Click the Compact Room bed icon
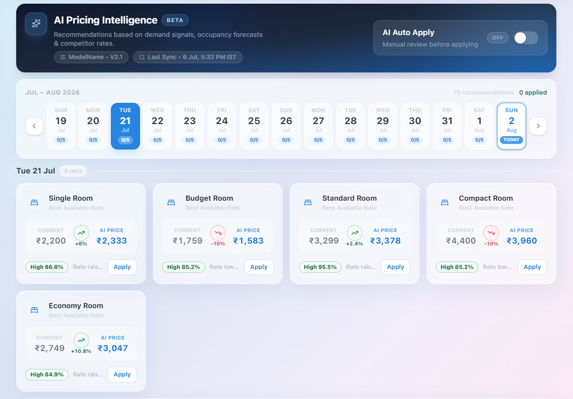Viewport: 573px width, 399px height. [x=445, y=202]
